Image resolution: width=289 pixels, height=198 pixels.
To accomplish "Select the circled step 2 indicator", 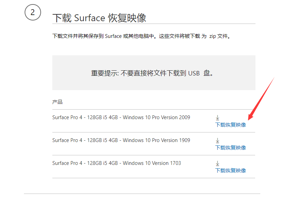I will point(32,13).
